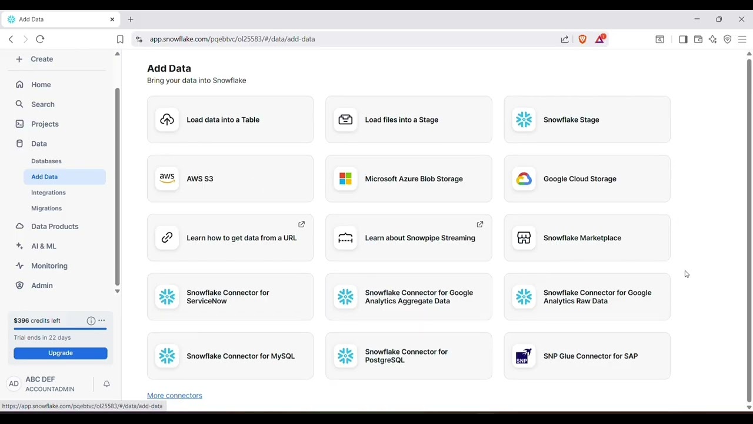Click the Microsoft Azure Blob Storage logo
The image size is (753, 424).
(345, 178)
